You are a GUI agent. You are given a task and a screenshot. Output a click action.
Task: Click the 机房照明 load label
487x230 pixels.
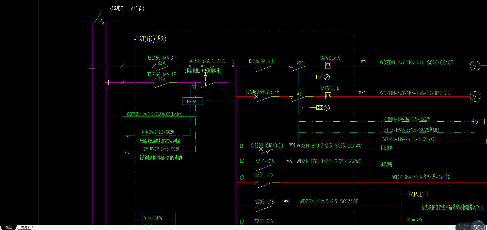pos(386,164)
